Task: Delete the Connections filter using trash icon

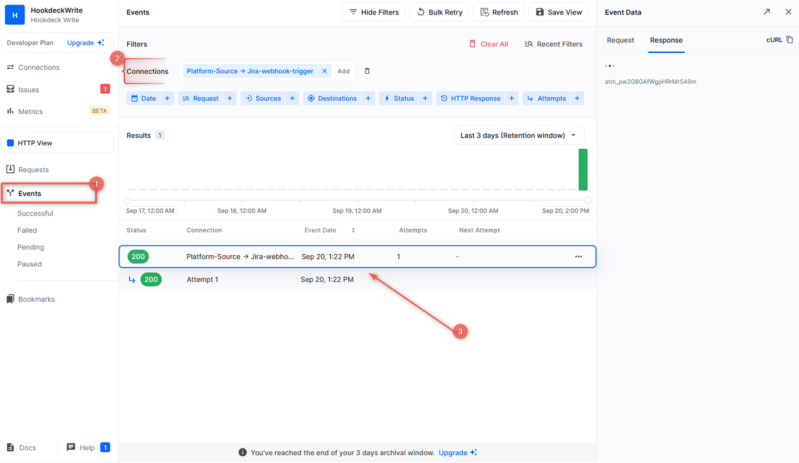Action: tap(367, 71)
